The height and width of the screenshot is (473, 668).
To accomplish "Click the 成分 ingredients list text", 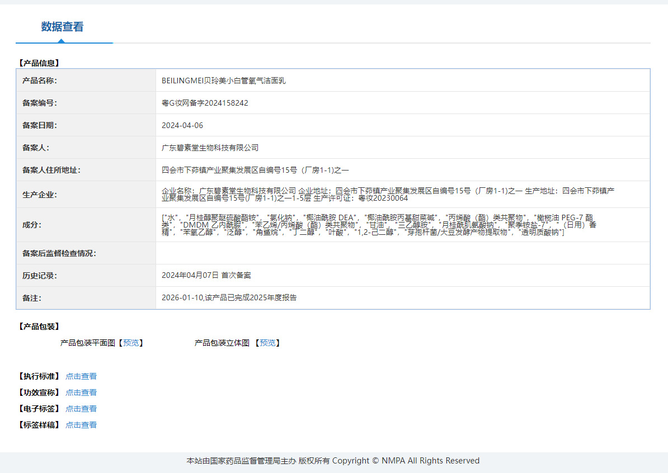I will [x=379, y=225].
